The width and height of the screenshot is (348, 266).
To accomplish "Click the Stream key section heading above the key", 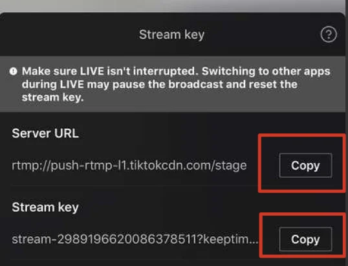I will click(45, 207).
